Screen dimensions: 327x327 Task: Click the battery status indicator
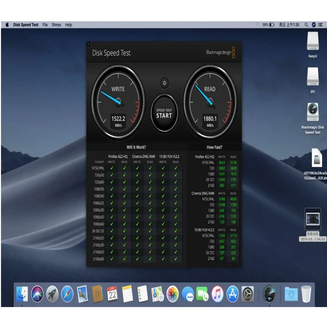pyautogui.click(x=268, y=25)
